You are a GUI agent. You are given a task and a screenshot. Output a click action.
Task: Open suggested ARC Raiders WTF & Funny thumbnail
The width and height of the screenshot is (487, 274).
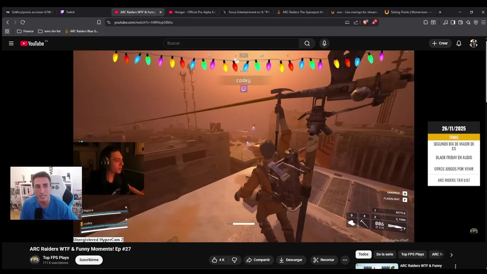click(377, 266)
